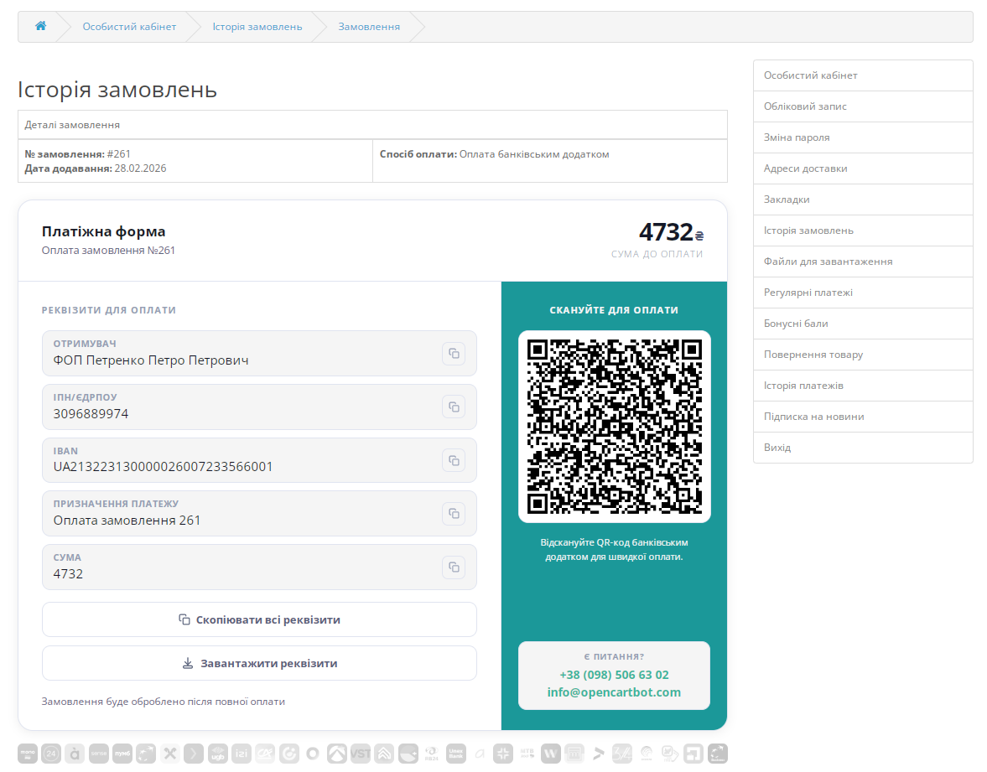Choose the Unex Bank icon
The image size is (987, 772).
(x=455, y=754)
